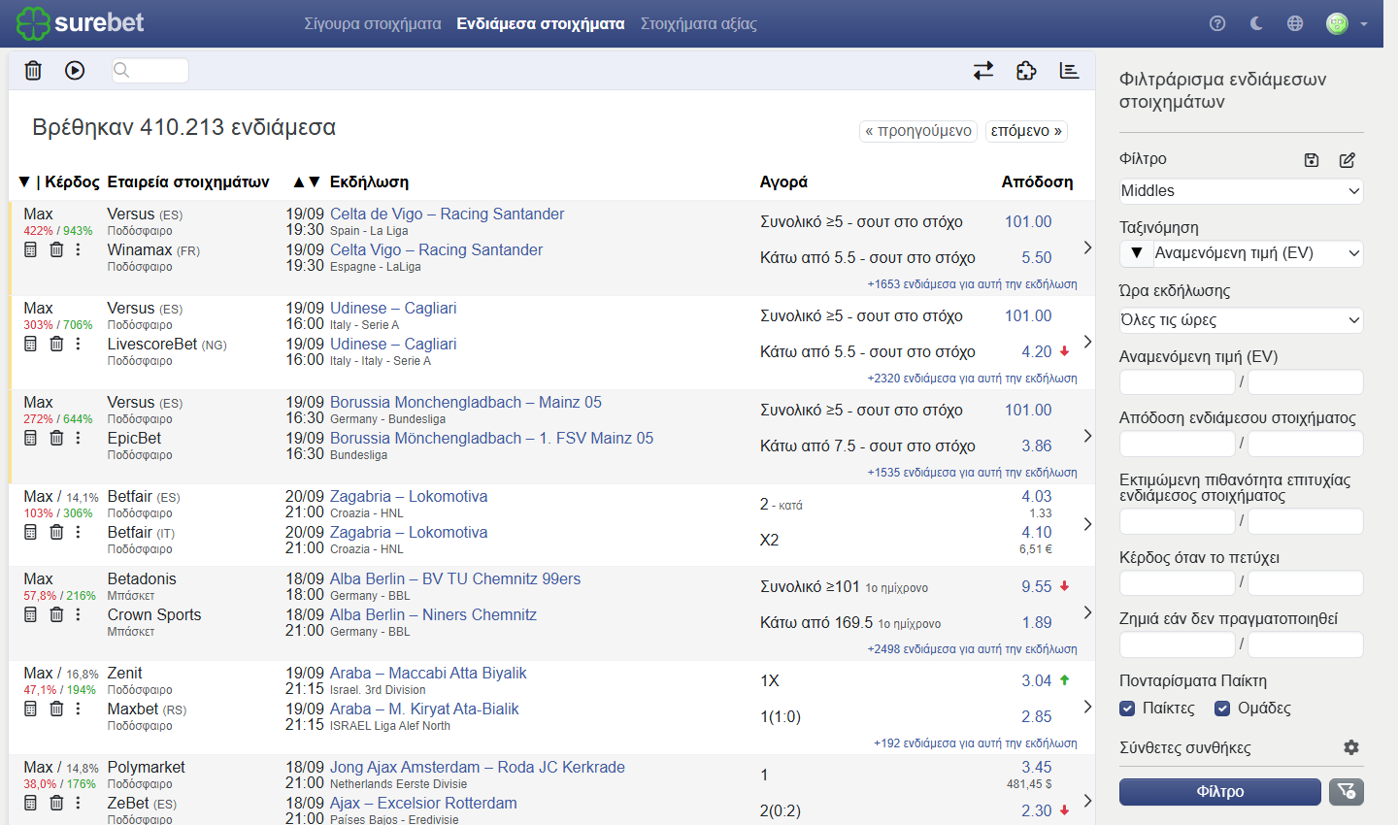Toggle dark mode moon icon
Image resolution: width=1398 pixels, height=825 pixels.
click(1256, 23)
